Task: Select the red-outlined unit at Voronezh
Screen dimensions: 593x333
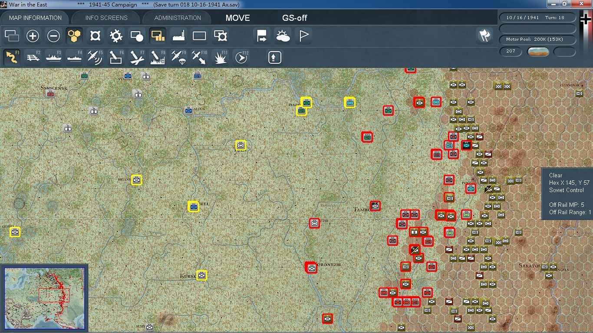Action: (311, 268)
